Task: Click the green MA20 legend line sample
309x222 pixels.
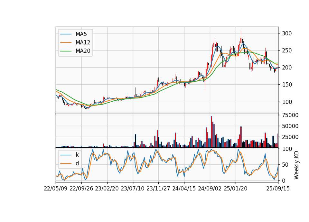Action: click(66, 51)
